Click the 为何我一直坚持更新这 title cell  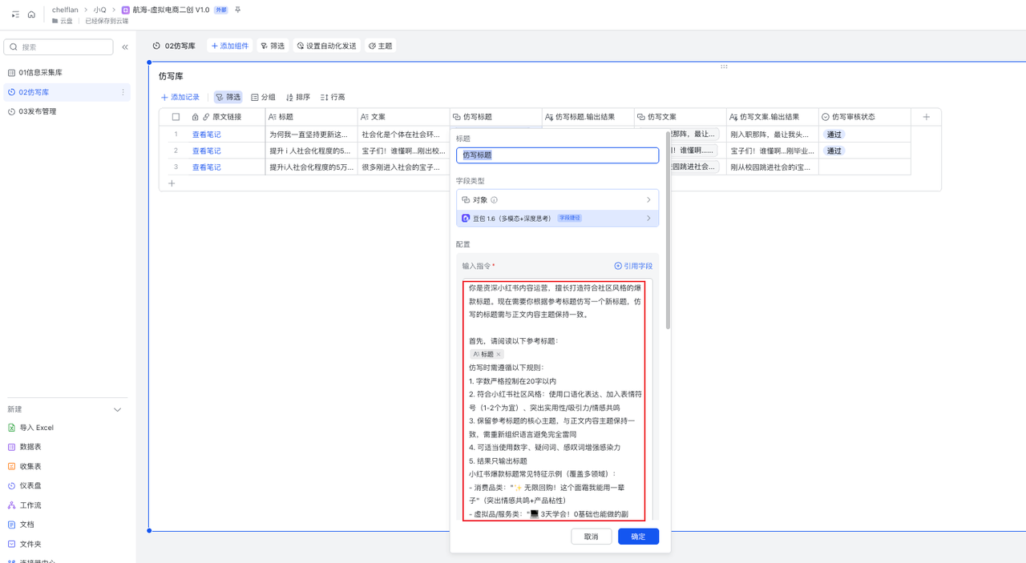click(312, 135)
